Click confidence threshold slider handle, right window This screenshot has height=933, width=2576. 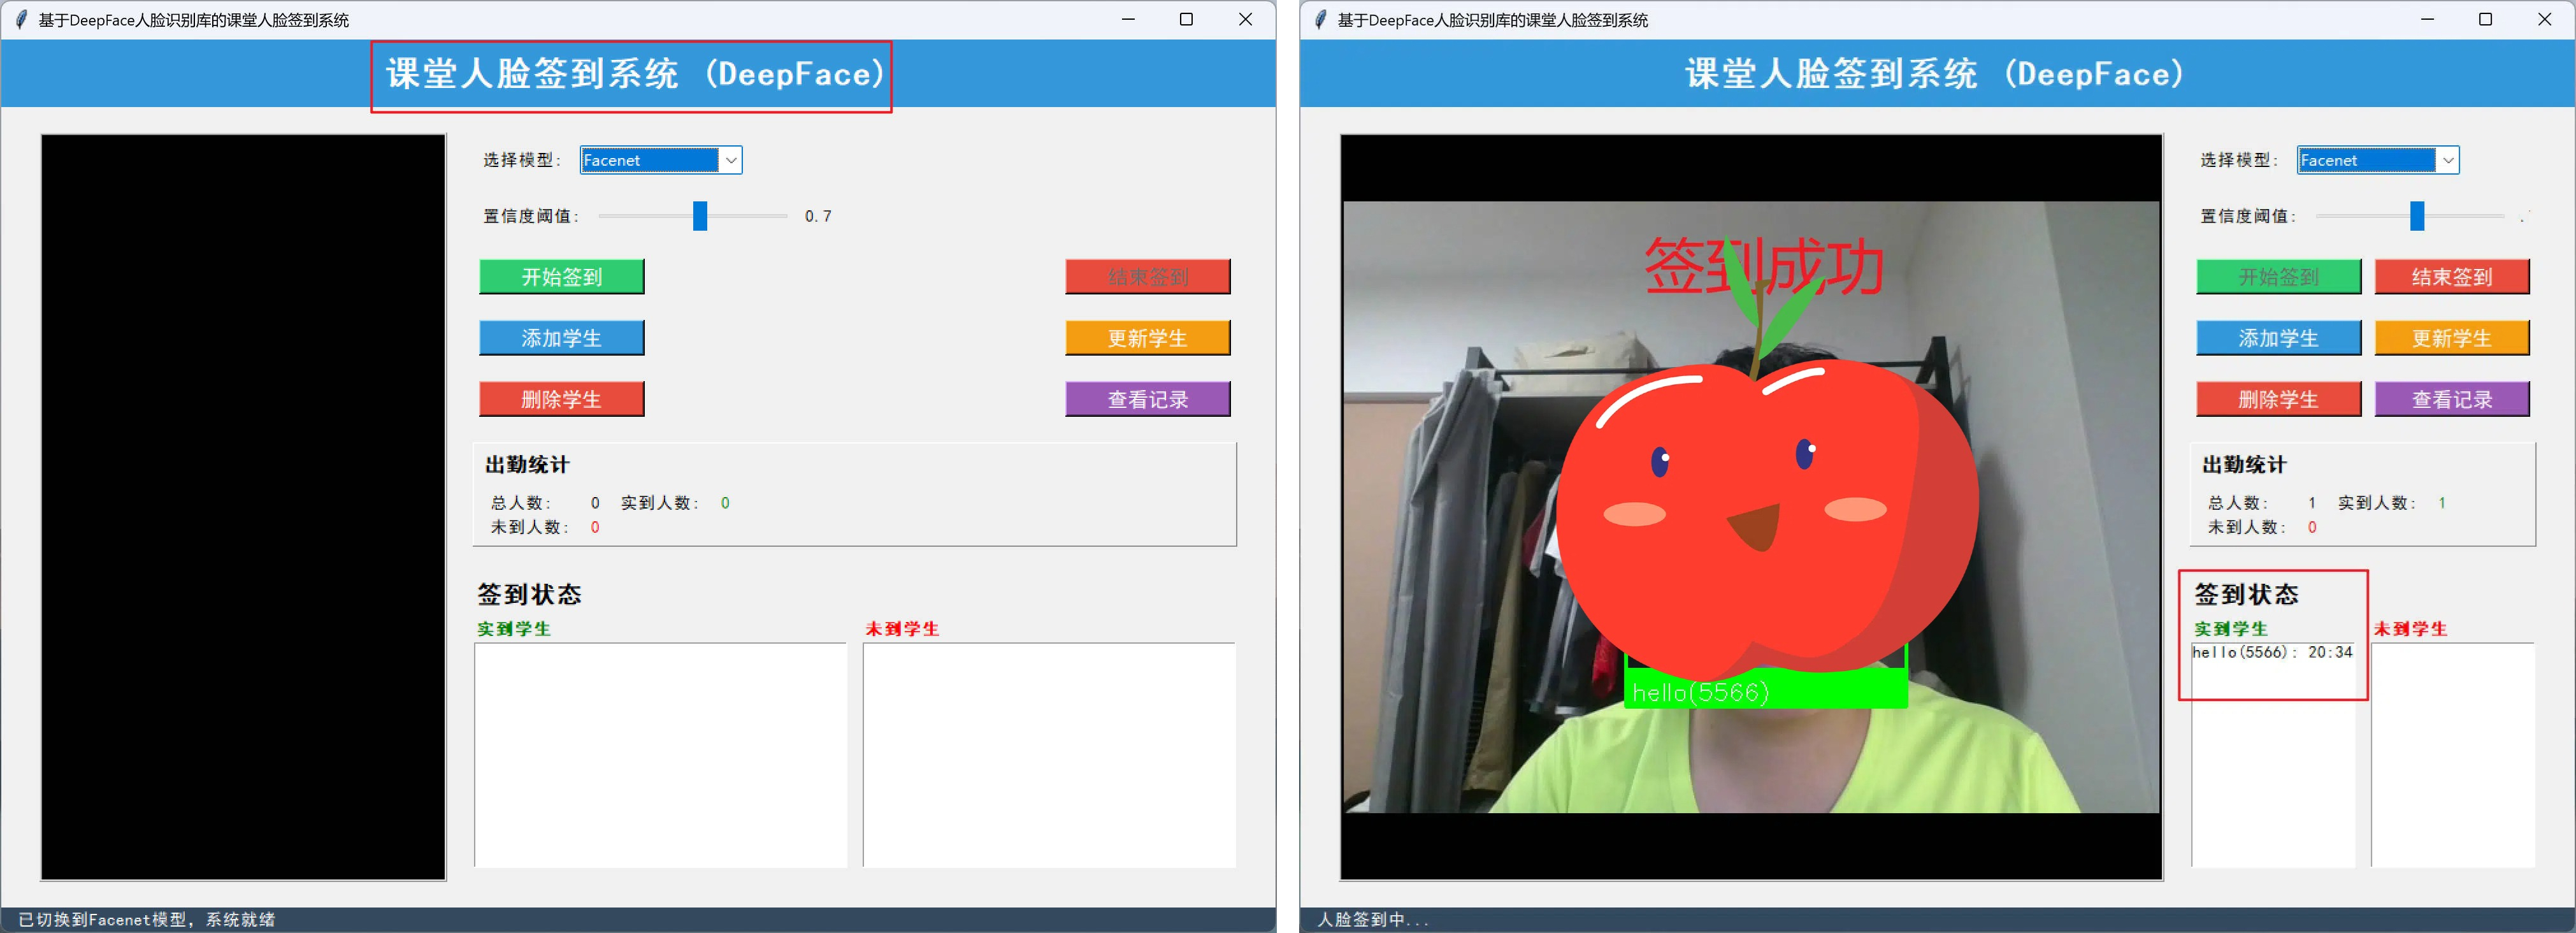click(2416, 216)
